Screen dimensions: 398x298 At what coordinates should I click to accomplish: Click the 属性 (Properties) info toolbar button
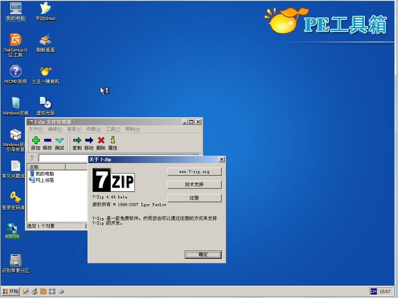point(113,143)
